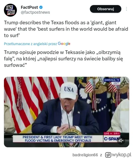Click the C-SPAN logo in the video
Image resolution: width=133 pixels, height=158 pixels.
111,139
